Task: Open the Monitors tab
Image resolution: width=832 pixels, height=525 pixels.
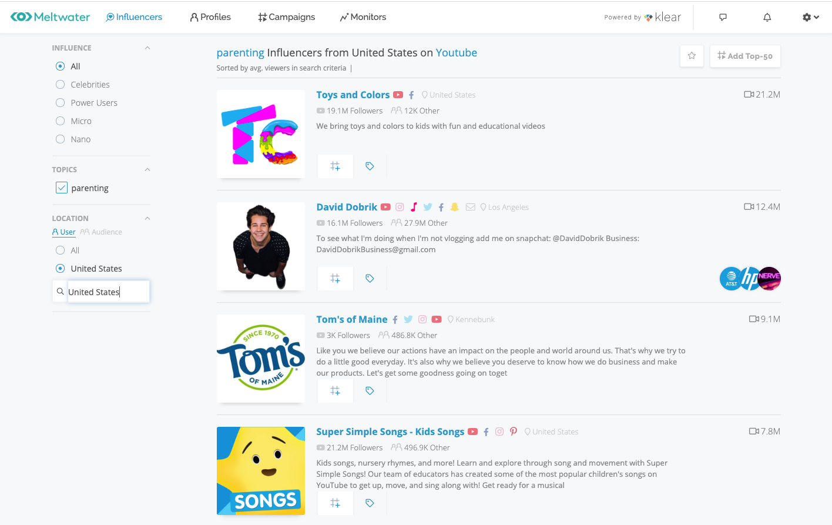Action: click(363, 17)
